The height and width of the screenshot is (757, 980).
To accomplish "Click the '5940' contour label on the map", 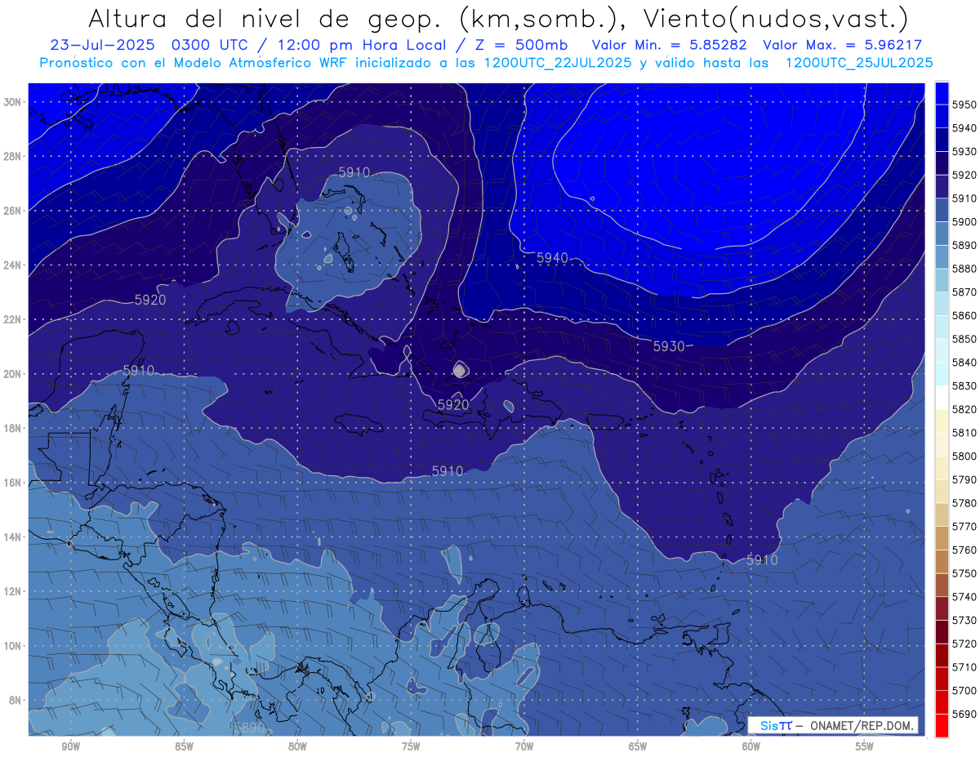I will (552, 258).
